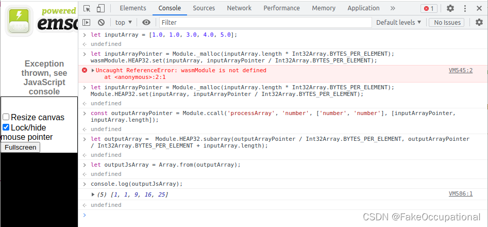
Task: Click the black canvas area on page
Action: click(x=39, y=190)
